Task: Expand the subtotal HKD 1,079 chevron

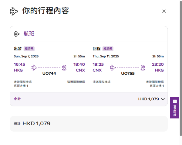Action: pos(163,99)
